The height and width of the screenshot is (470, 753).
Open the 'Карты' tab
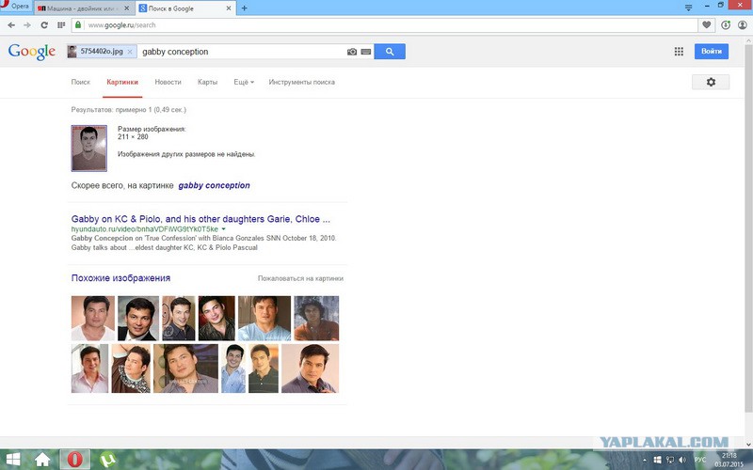tap(207, 82)
